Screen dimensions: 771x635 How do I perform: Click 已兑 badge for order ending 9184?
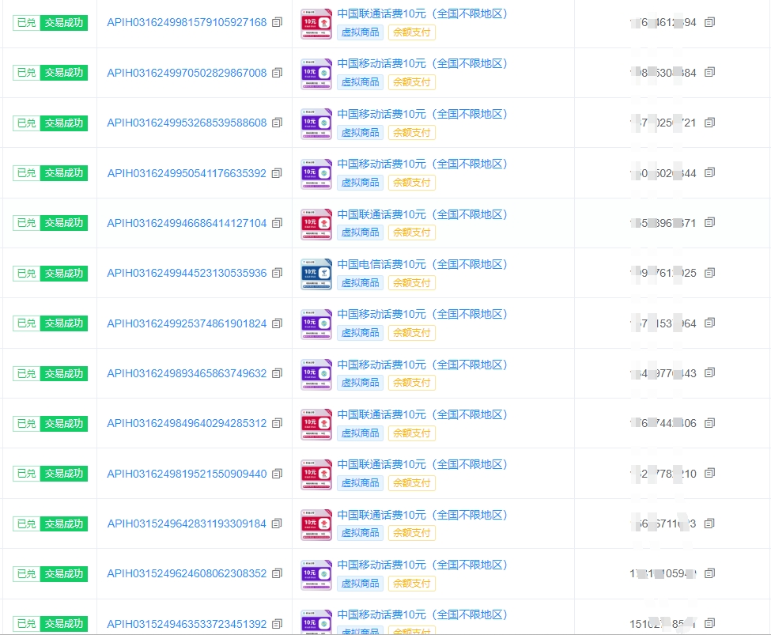coord(27,523)
